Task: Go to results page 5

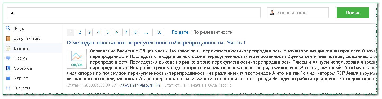Action: pyautogui.click(x=107, y=32)
